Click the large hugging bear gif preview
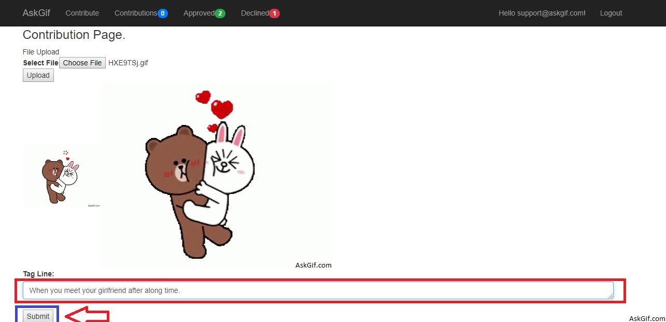The image size is (666, 322). coord(217,175)
